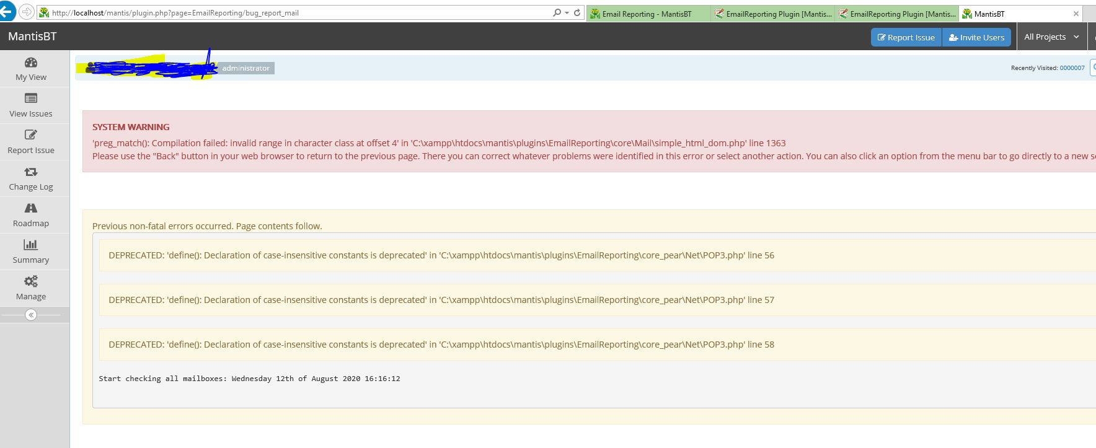Open the MantisBT home logo link
The image size is (1096, 448).
point(32,37)
